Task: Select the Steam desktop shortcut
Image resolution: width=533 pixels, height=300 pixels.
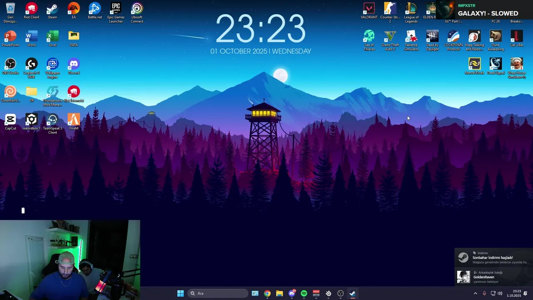Action: (x=52, y=11)
